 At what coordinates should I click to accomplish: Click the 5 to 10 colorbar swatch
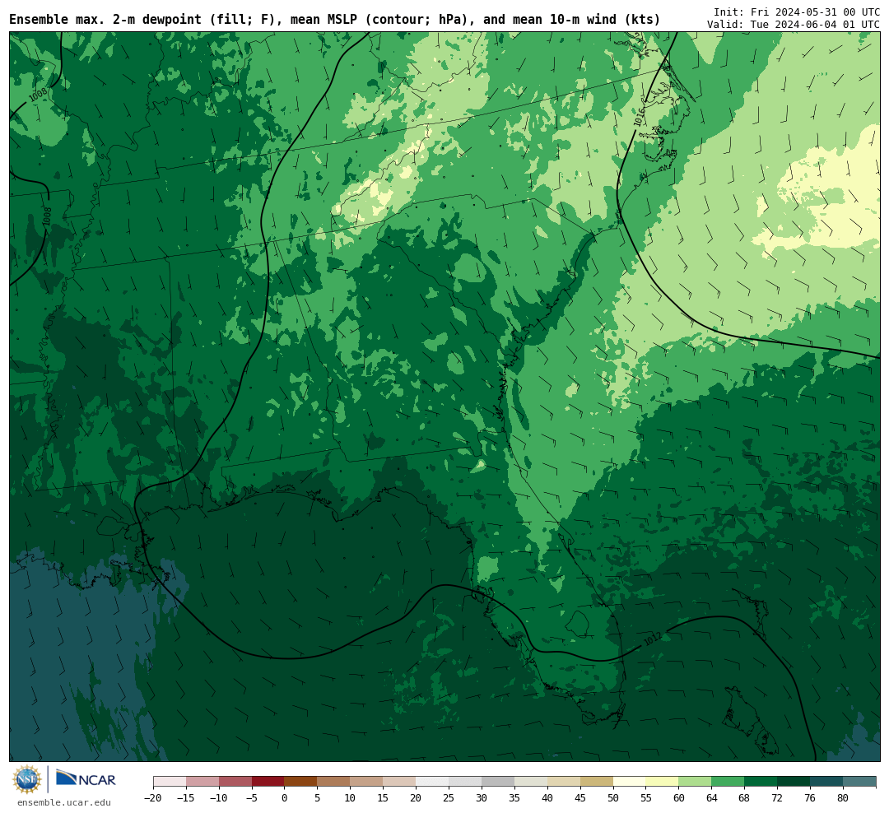coord(334,782)
